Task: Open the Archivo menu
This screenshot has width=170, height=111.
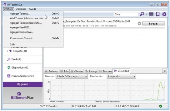Action: tap(8, 9)
